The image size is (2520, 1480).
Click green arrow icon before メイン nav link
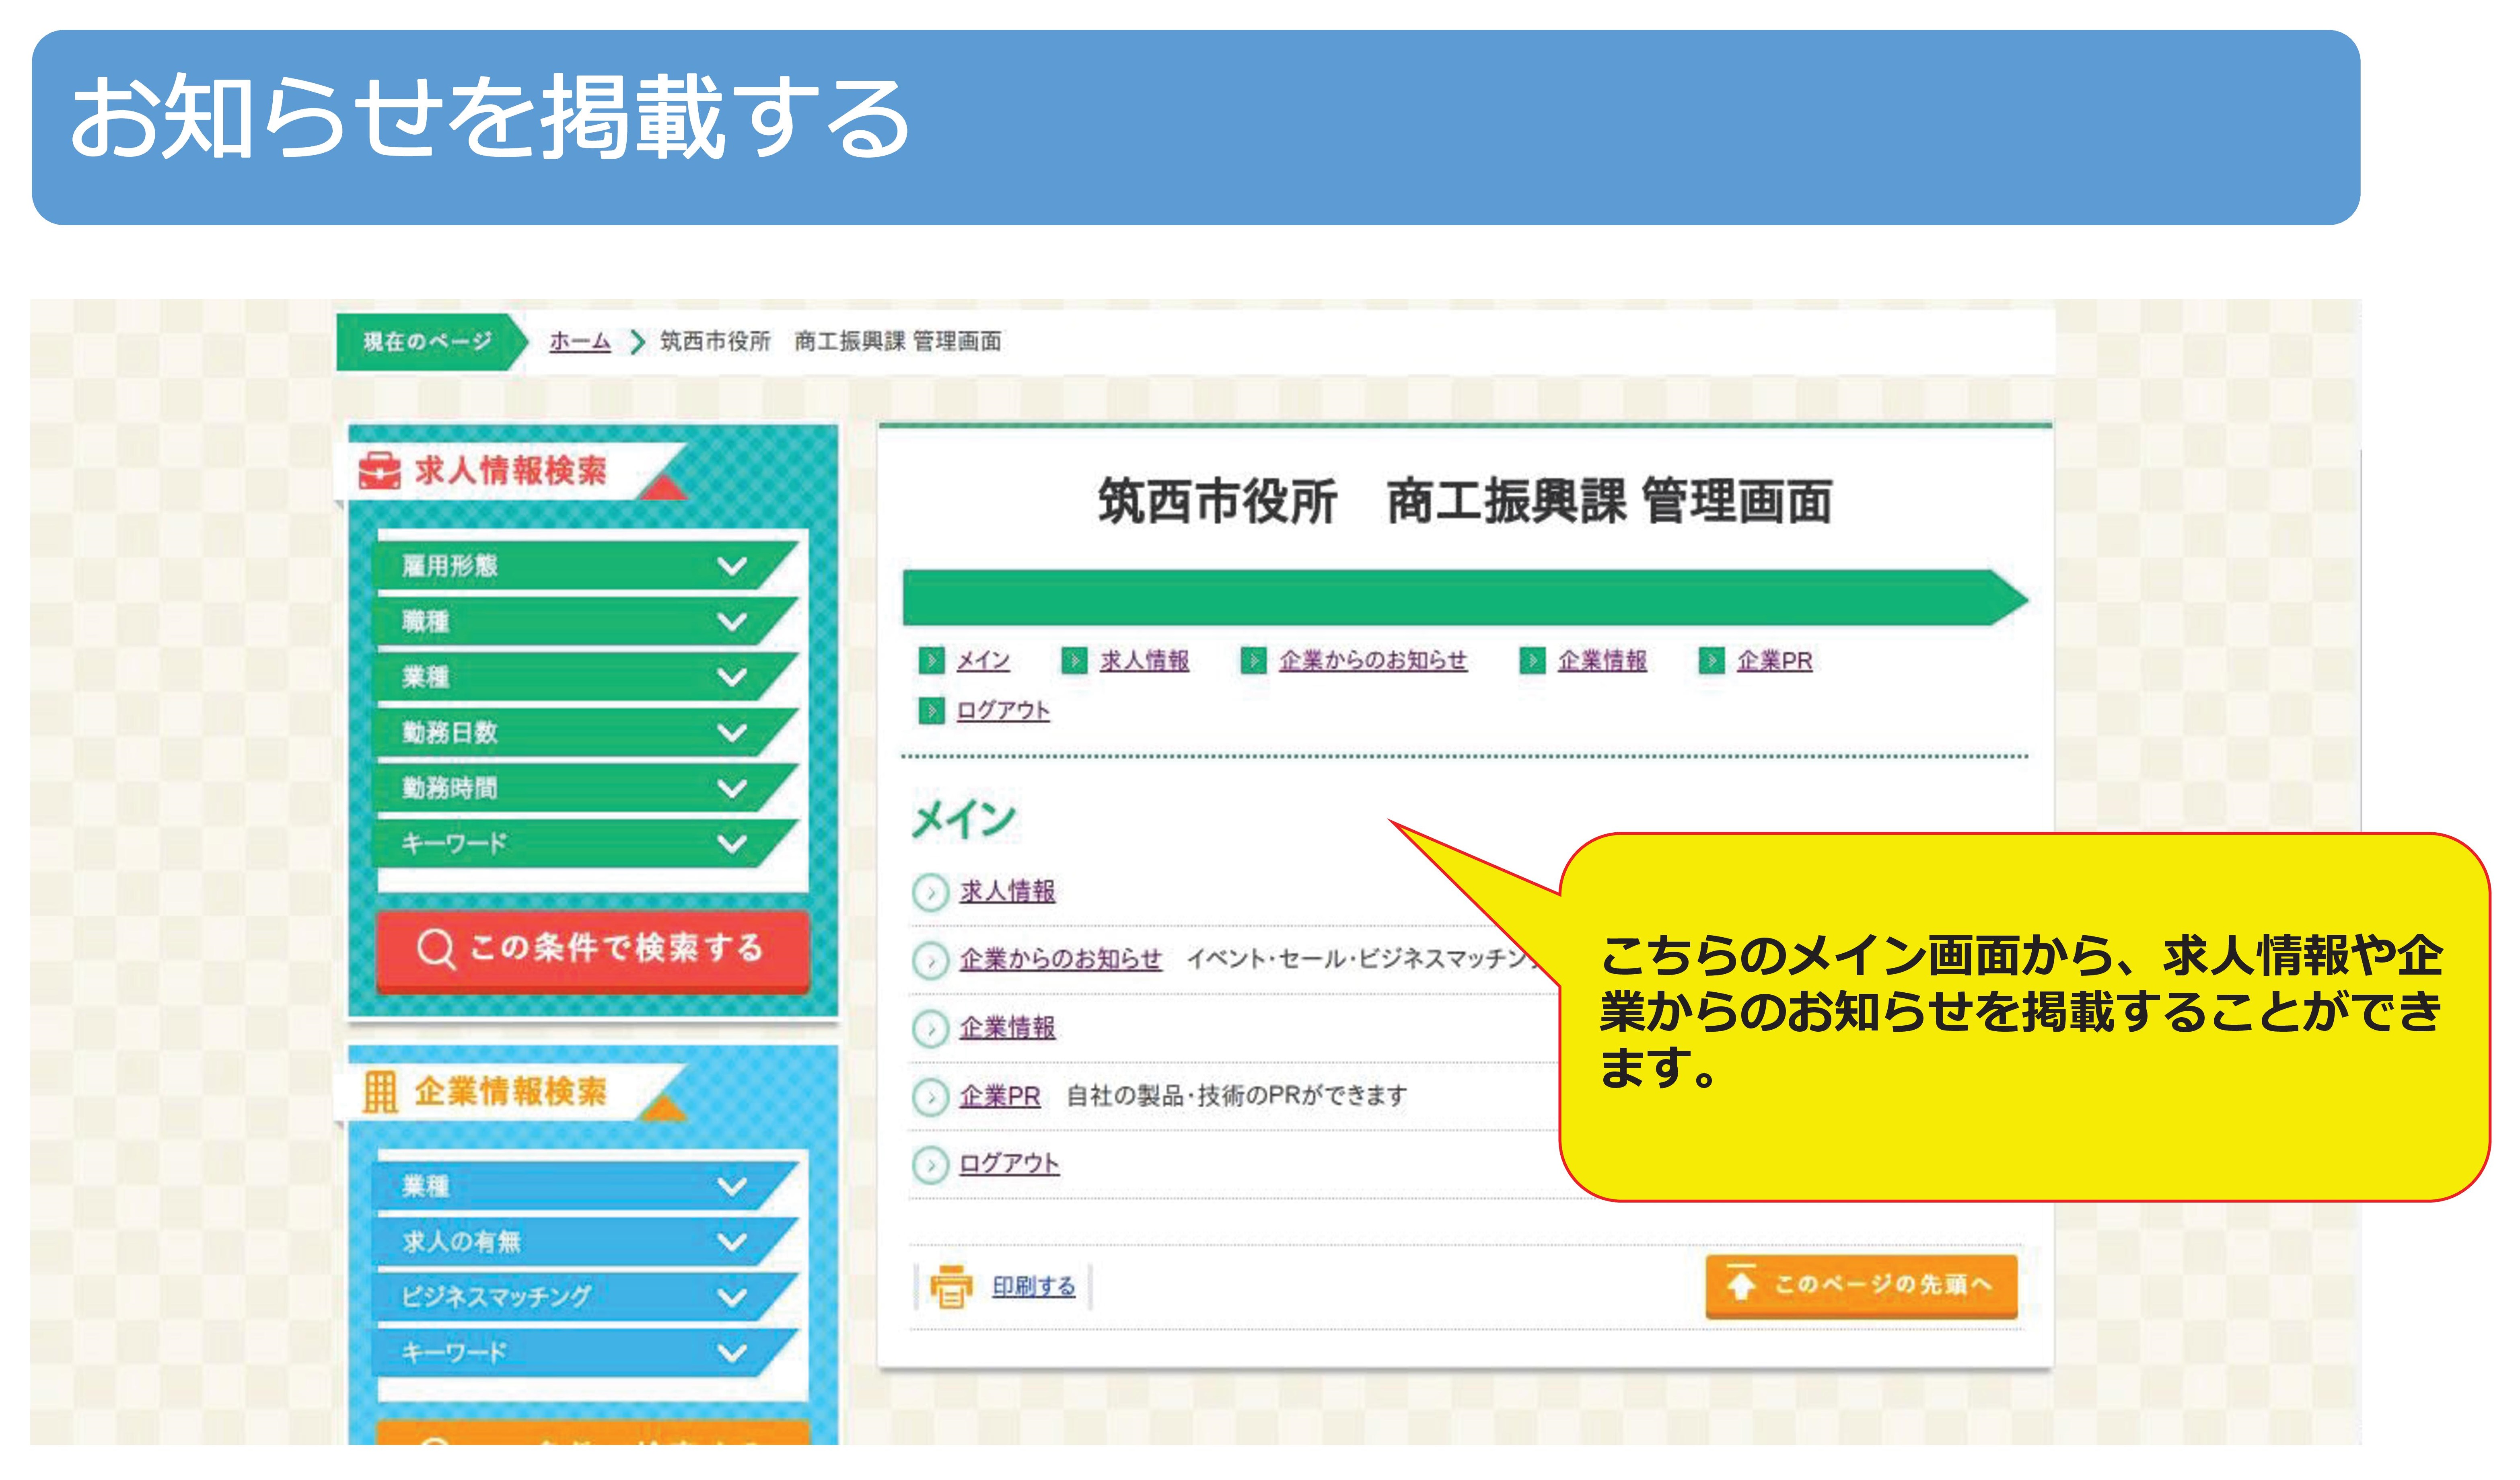(x=932, y=661)
